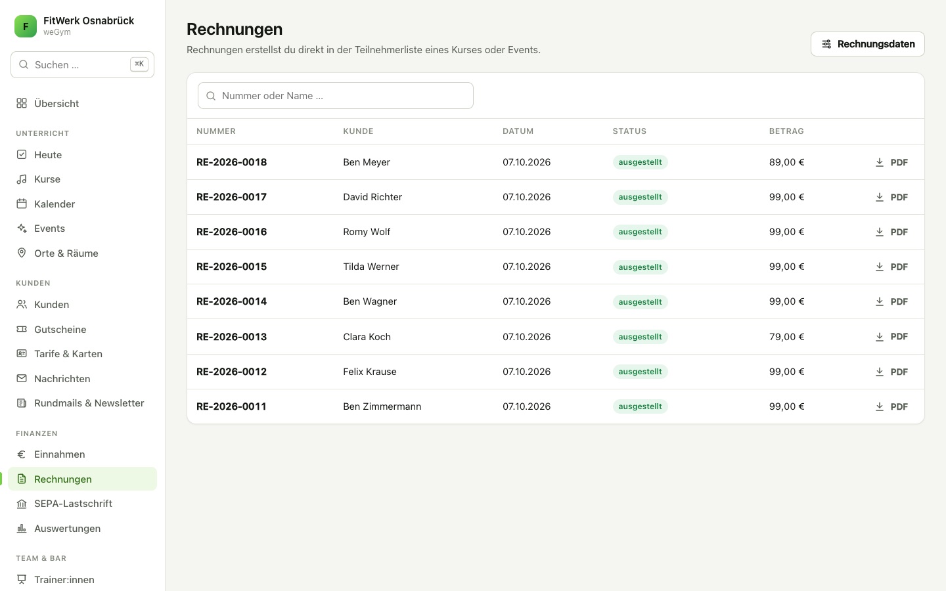Download PDF for invoice RE-2026-0017

[891, 197]
